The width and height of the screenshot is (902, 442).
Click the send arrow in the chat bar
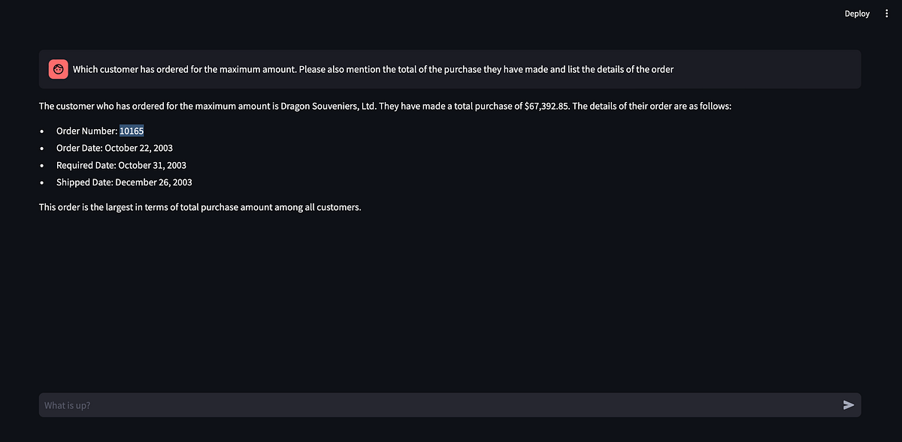(849, 404)
